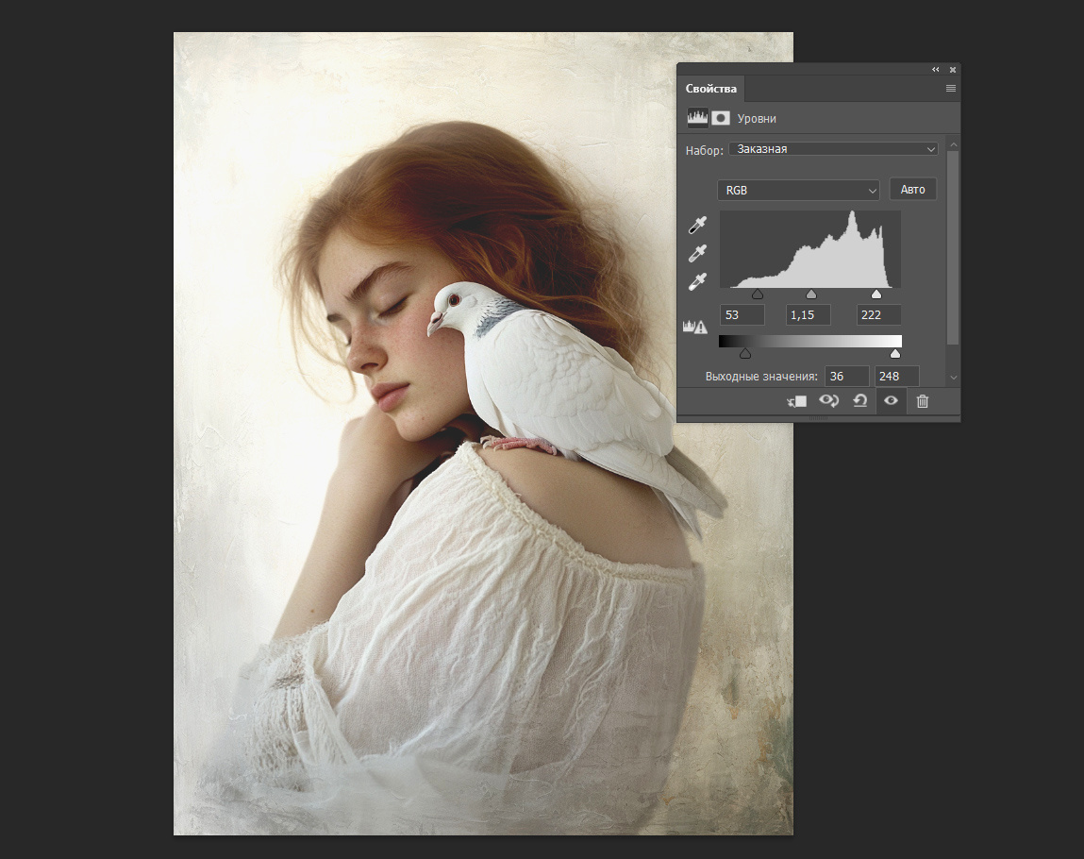The height and width of the screenshot is (859, 1084).
Task: Select the black point eyedropper
Action: coord(697,226)
